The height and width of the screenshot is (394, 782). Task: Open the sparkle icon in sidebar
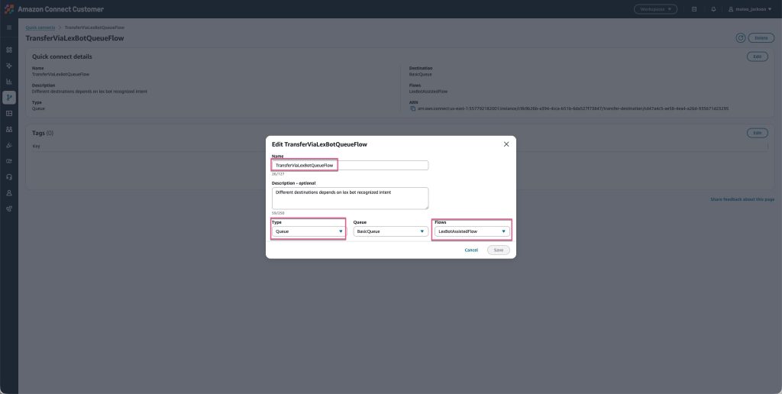coord(9,66)
